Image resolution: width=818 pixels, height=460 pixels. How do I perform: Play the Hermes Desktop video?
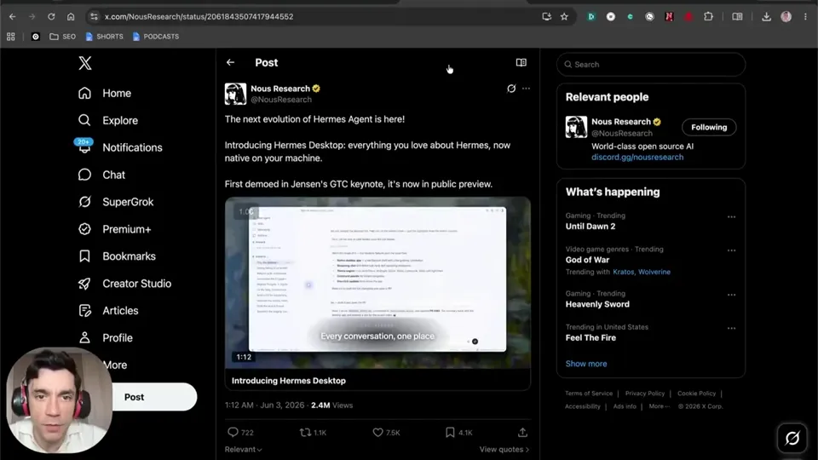pyautogui.click(x=377, y=283)
